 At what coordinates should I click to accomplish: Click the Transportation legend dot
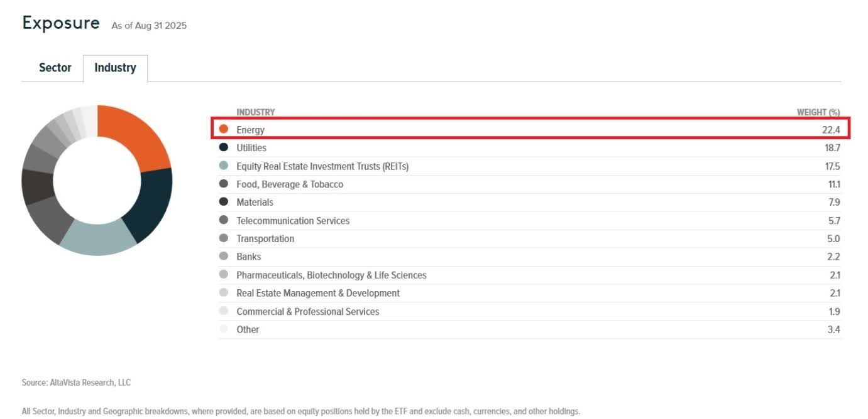pos(223,238)
